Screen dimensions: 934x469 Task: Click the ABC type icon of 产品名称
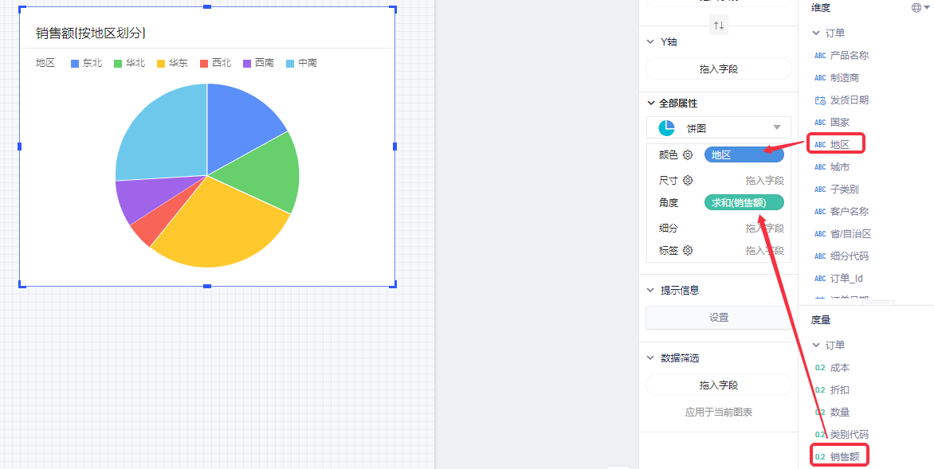coord(820,56)
